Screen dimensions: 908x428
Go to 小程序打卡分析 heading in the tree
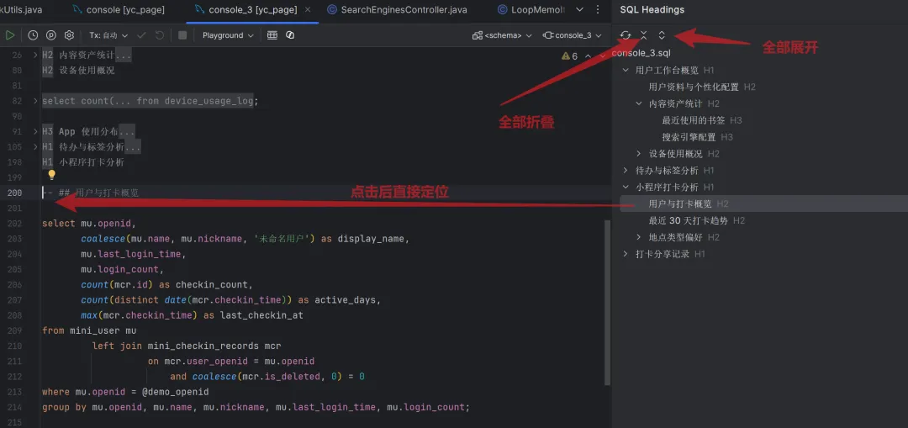667,187
